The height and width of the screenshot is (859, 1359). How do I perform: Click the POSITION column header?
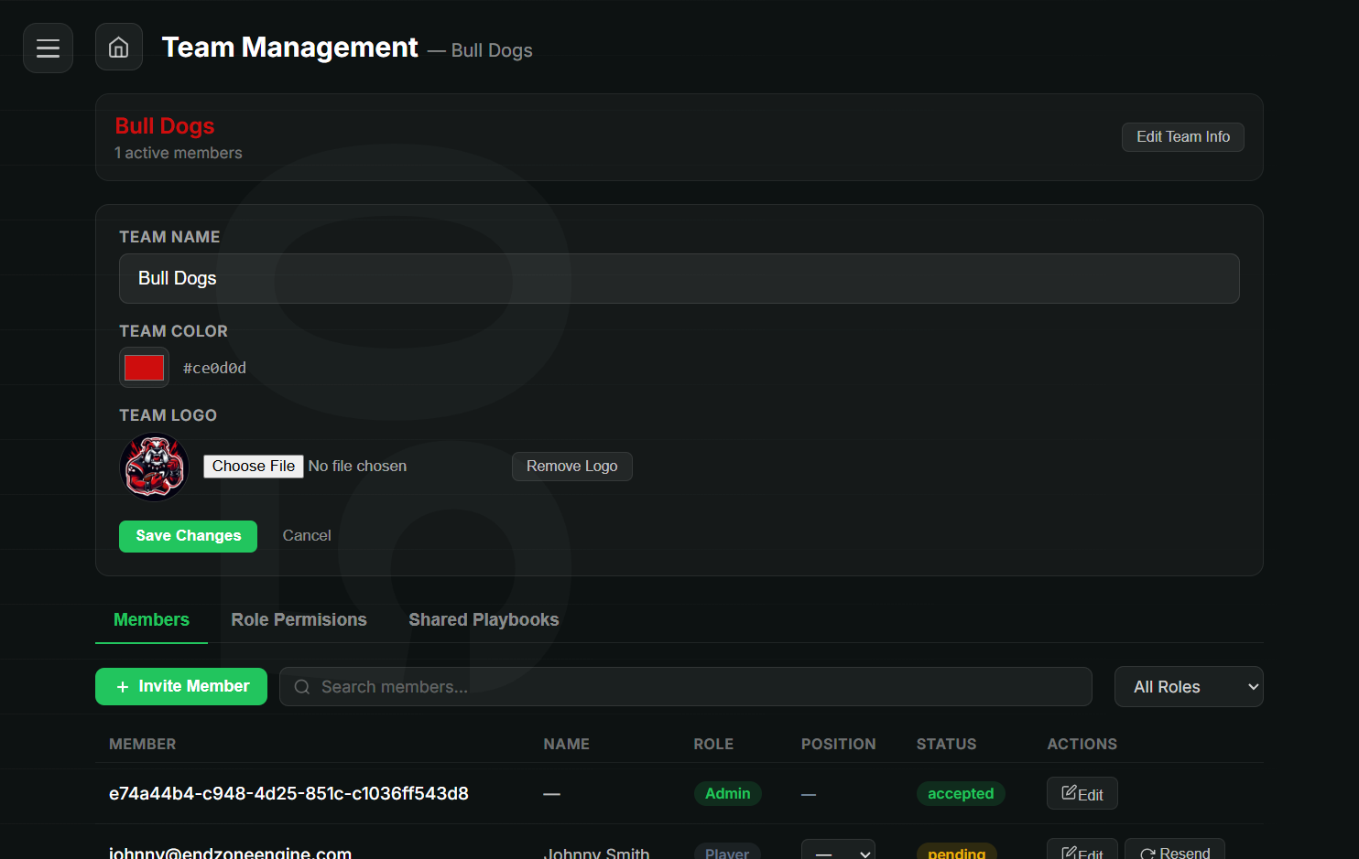pyautogui.click(x=838, y=745)
